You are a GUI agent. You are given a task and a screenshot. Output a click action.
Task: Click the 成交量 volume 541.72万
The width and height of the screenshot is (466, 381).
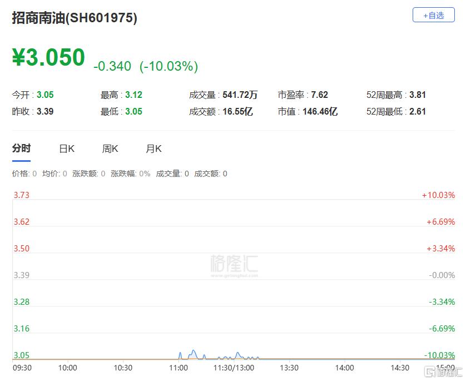click(x=240, y=95)
